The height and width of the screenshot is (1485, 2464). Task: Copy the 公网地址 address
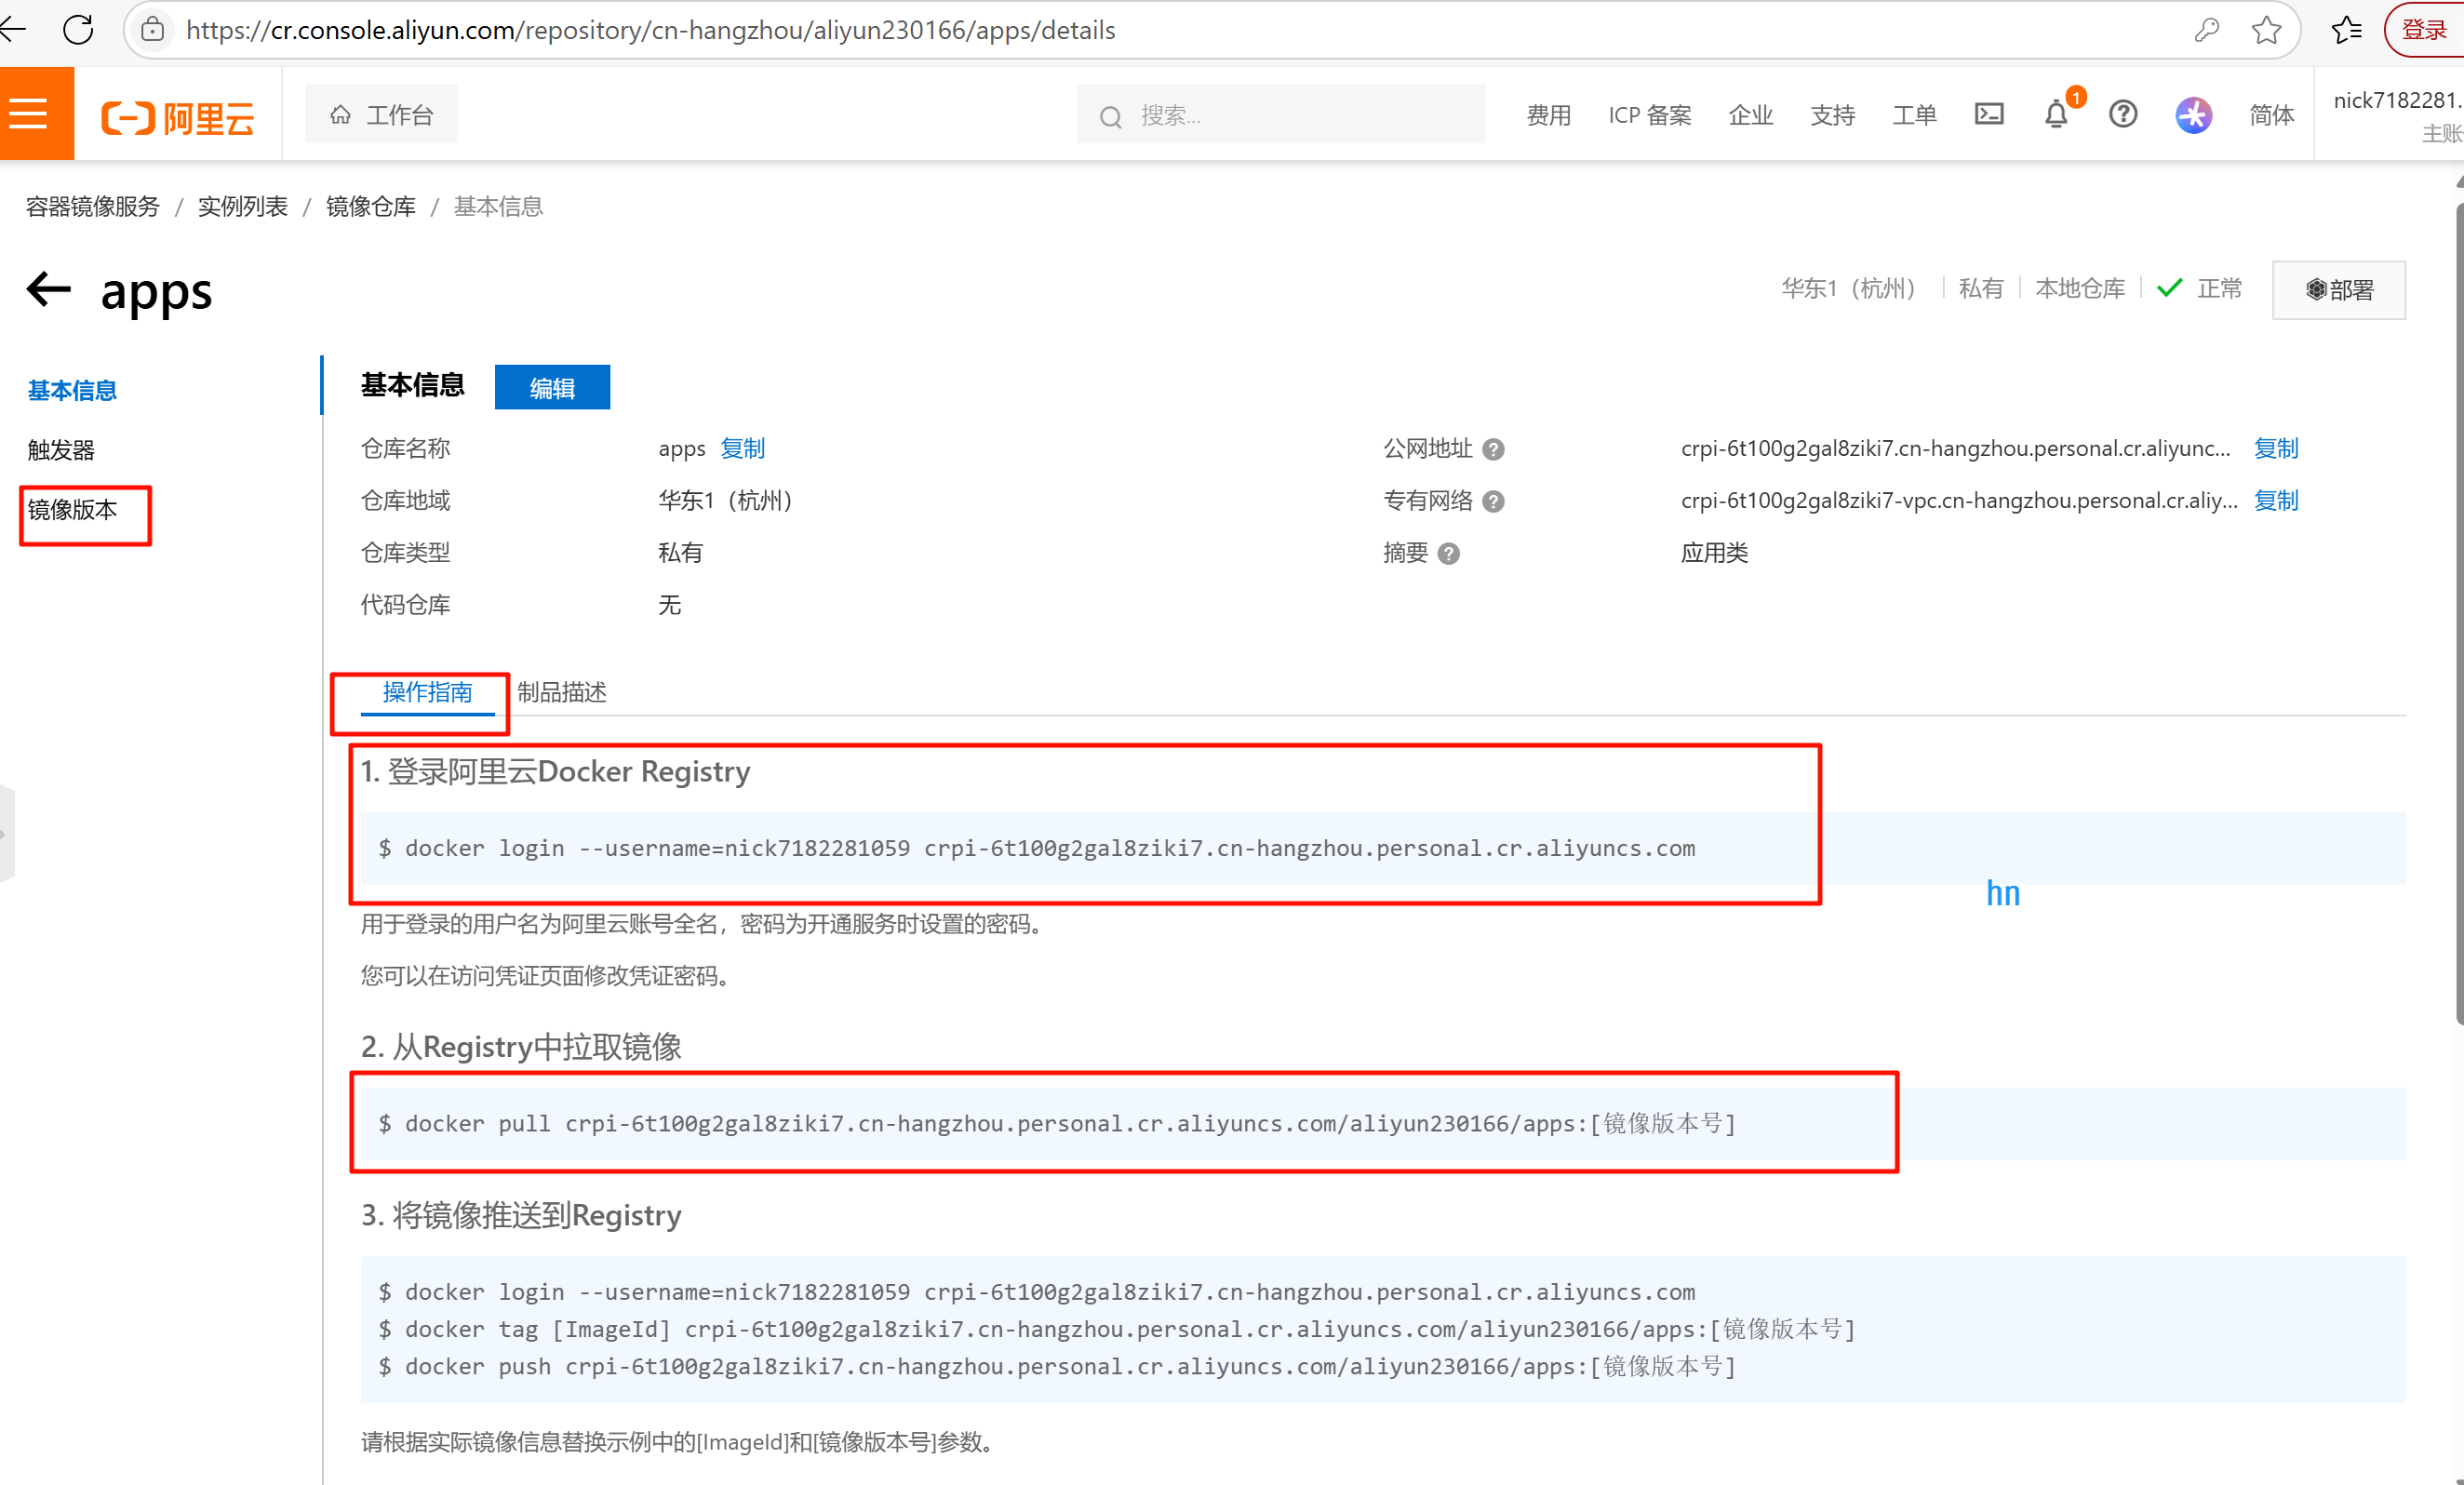(2276, 448)
